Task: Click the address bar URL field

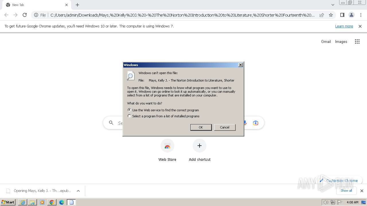Action: coord(182,15)
